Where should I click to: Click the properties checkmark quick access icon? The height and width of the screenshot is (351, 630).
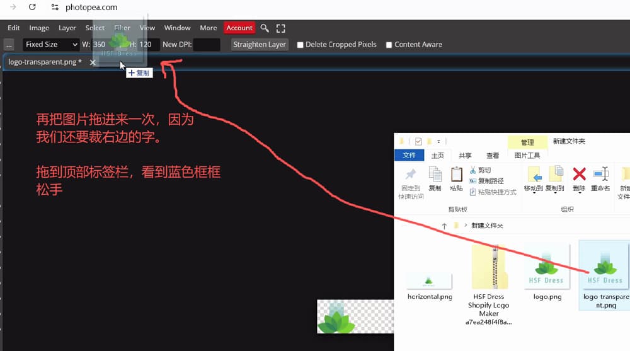click(418, 142)
